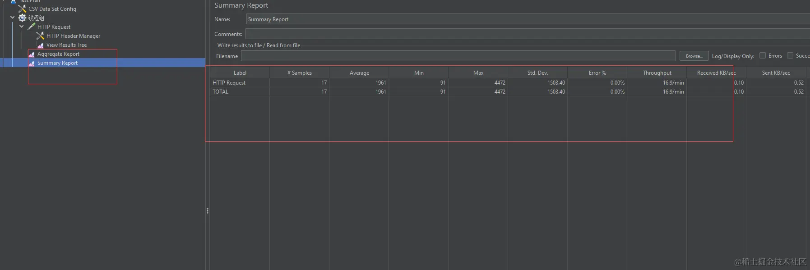
Task: Click the Label column header
Action: pos(240,72)
